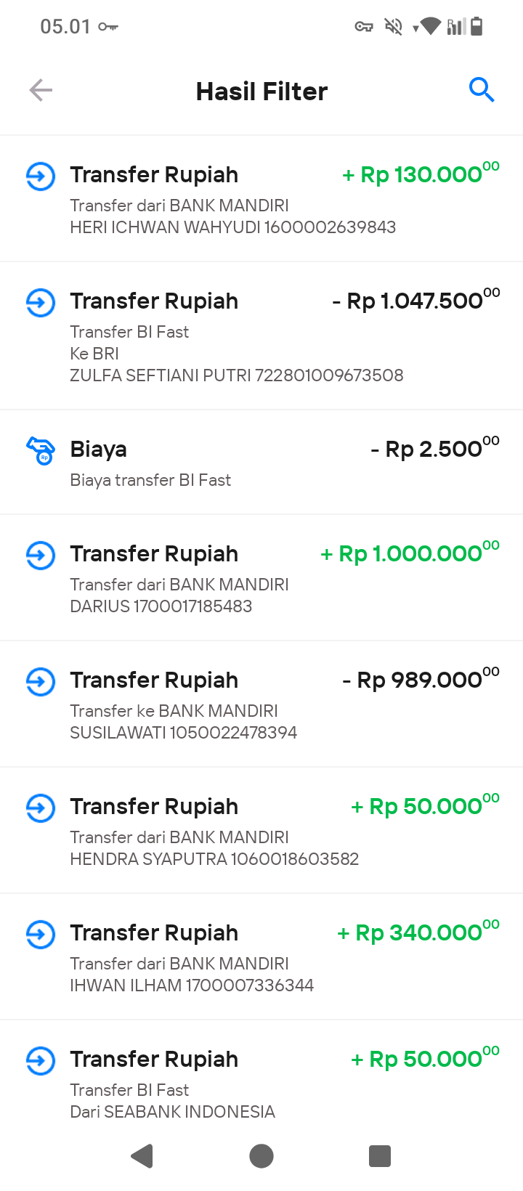
Task: Tap transfer icon beside HENDRA SYAPUTRA entry
Action: point(41,808)
